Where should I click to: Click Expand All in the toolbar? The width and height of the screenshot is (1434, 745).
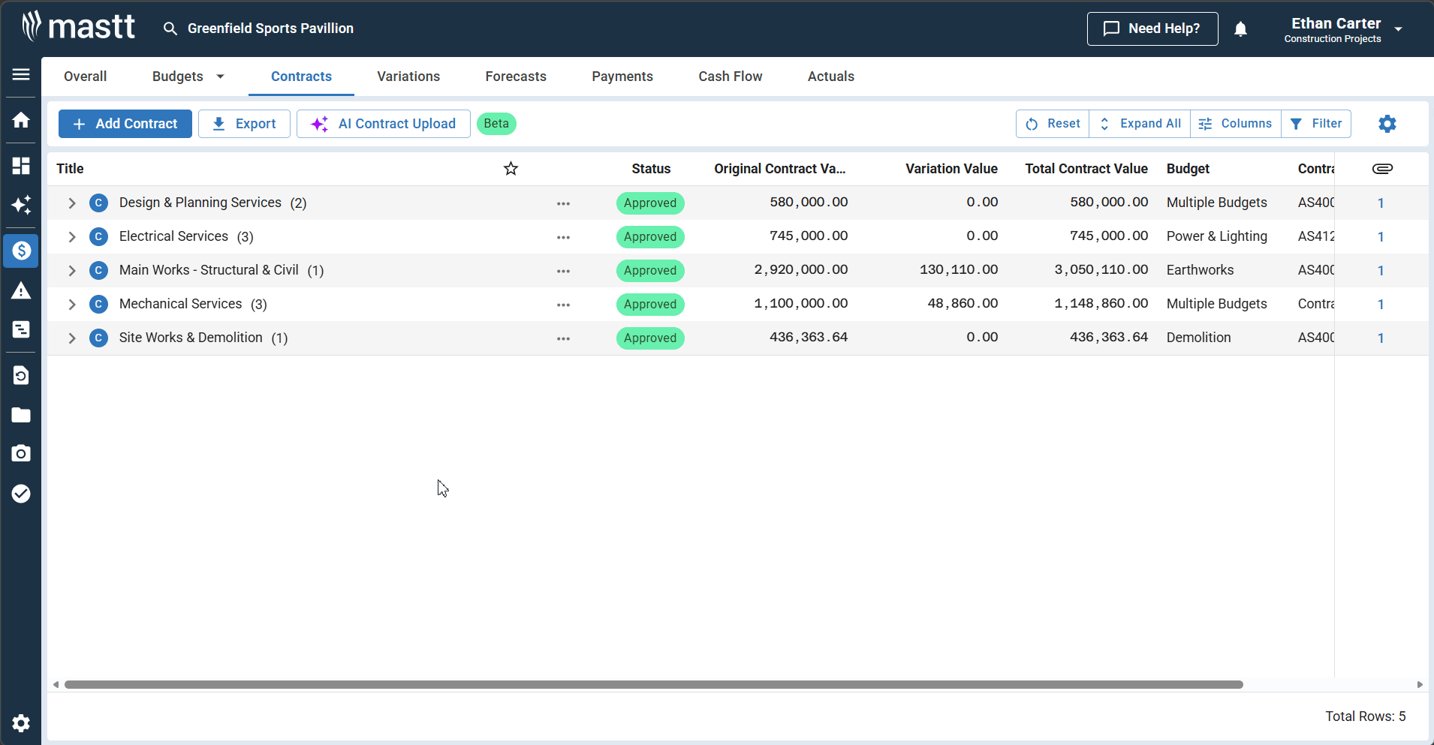coord(1140,124)
